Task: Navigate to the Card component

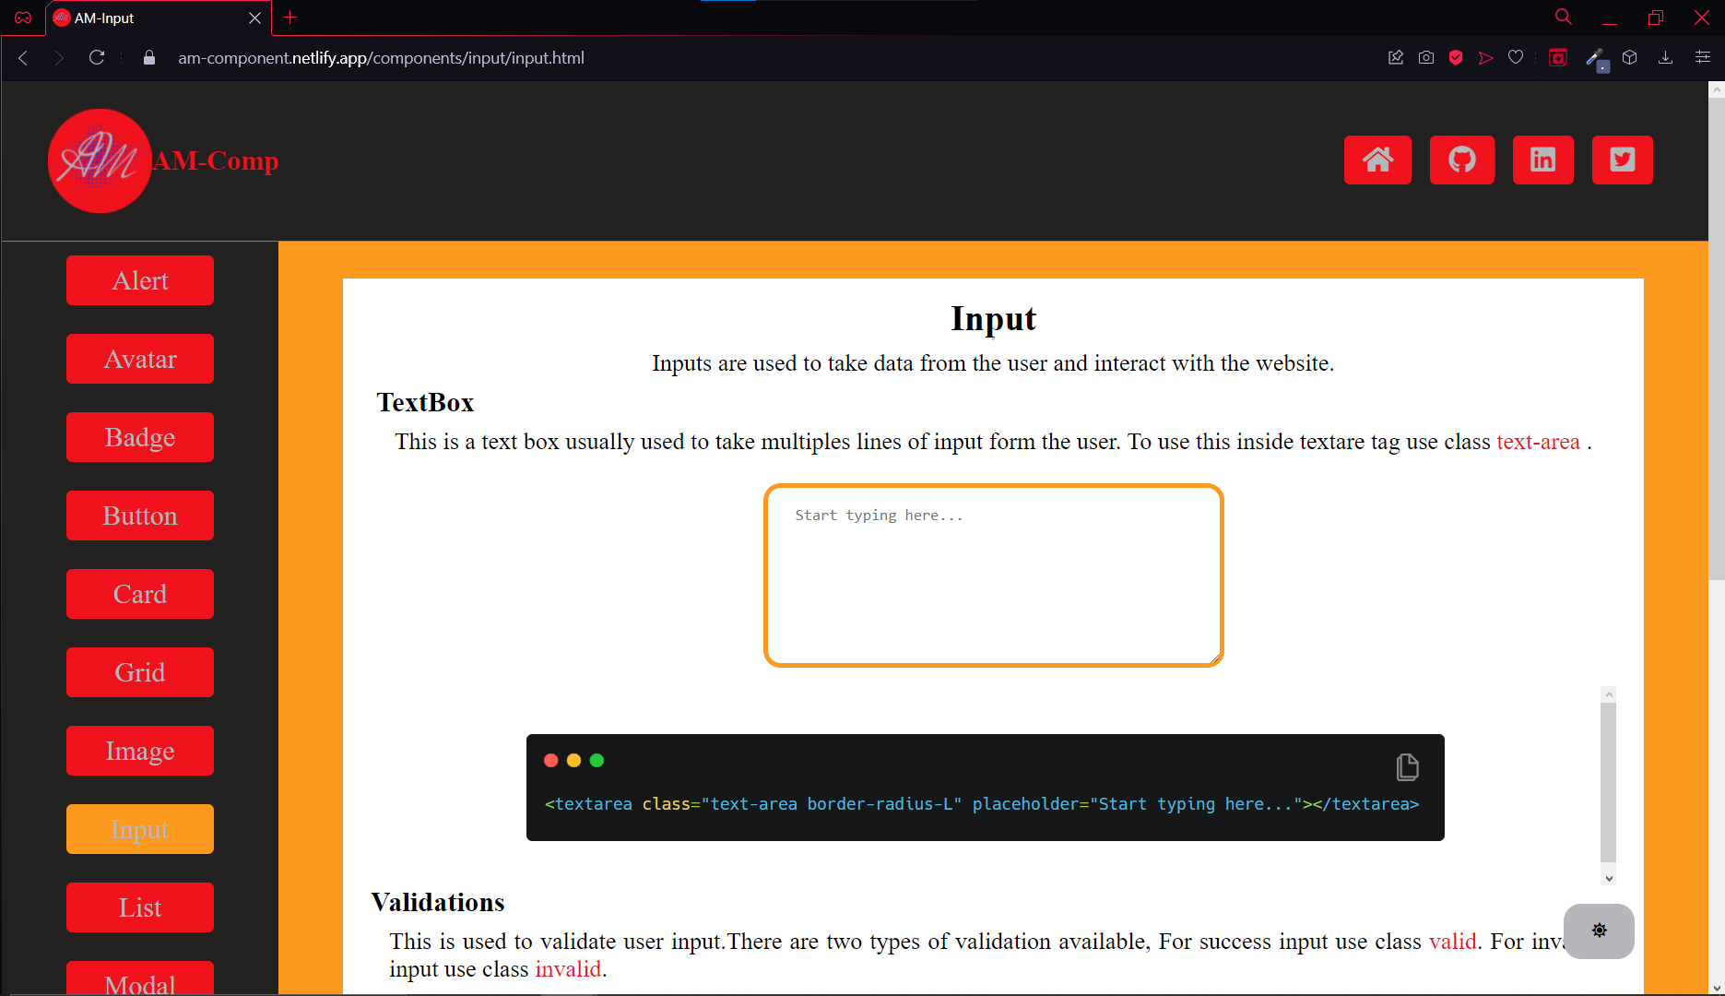Action: [x=139, y=594]
